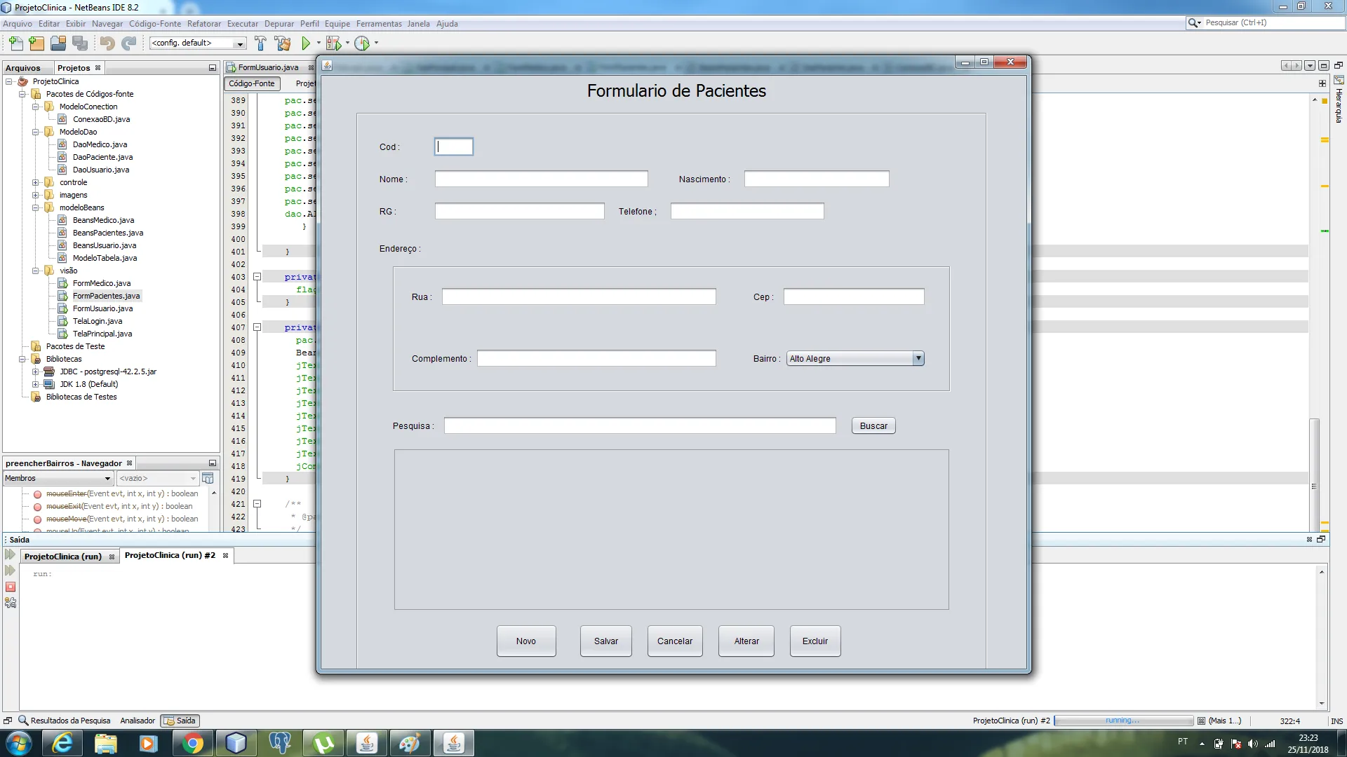
Task: Toggle the code fold marker at line 403
Action: click(x=257, y=277)
